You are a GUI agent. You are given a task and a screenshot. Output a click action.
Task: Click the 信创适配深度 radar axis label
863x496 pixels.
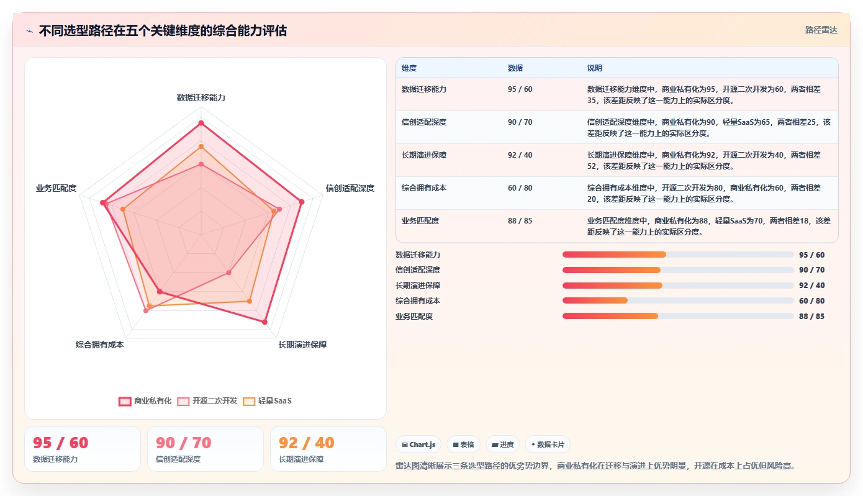(350, 188)
